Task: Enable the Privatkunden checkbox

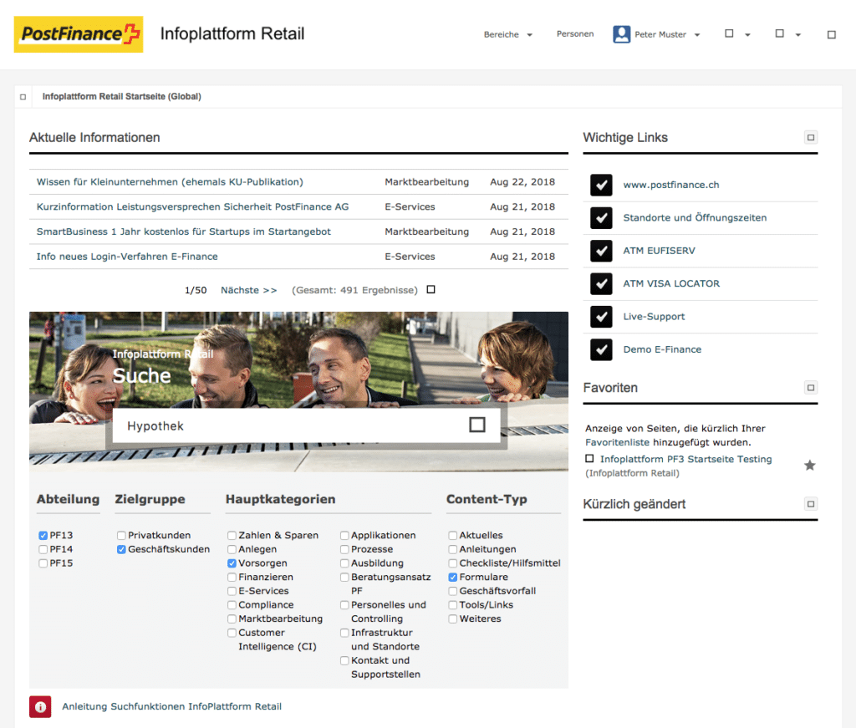Action: click(x=122, y=535)
